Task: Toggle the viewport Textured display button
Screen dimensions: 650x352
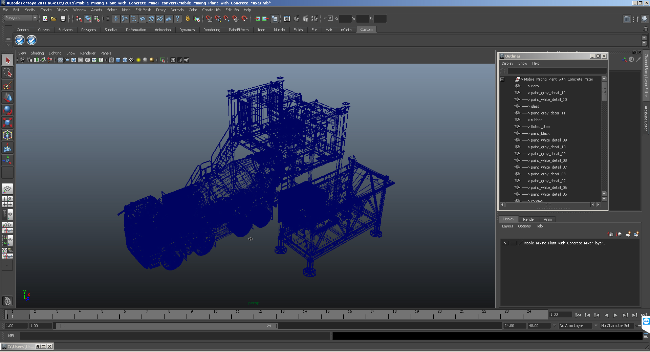Action: 131,60
